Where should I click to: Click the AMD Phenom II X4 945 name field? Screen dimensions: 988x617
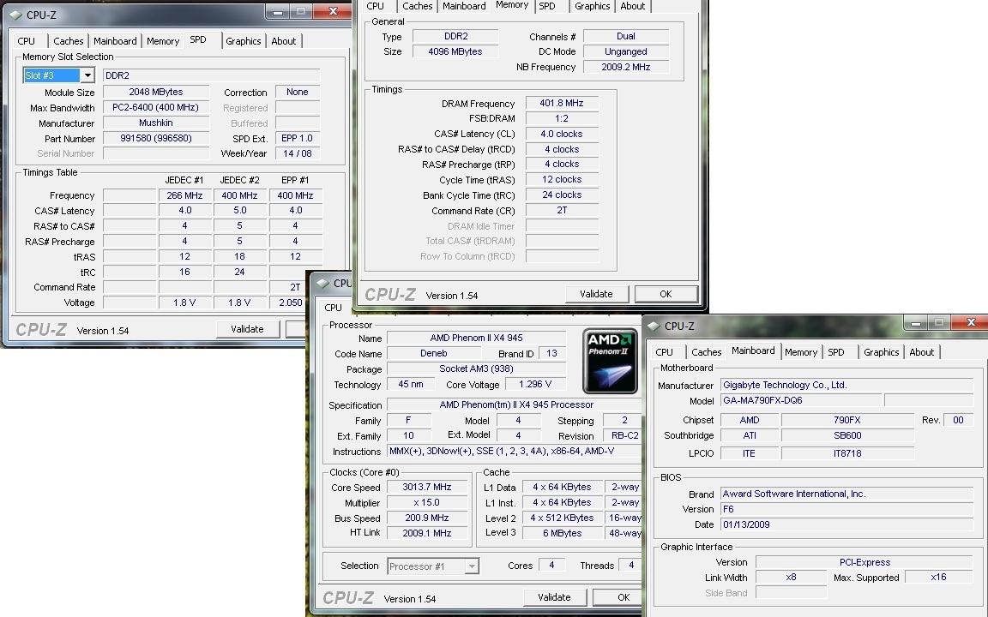point(476,338)
